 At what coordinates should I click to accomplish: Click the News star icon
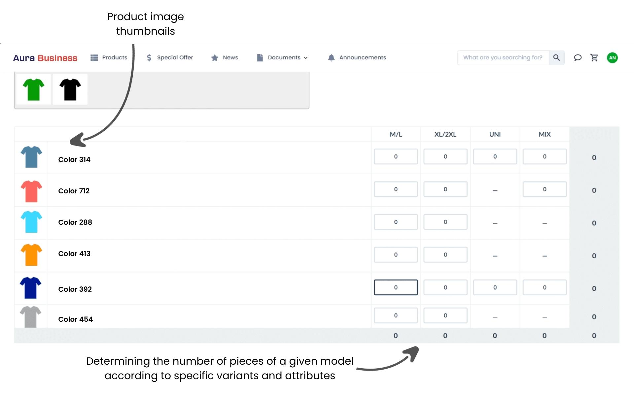click(215, 57)
